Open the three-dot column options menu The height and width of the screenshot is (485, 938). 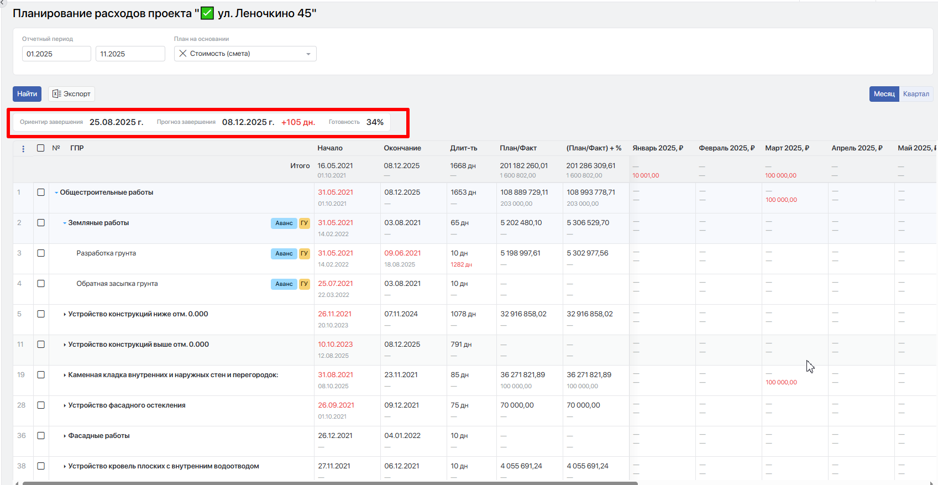click(23, 148)
